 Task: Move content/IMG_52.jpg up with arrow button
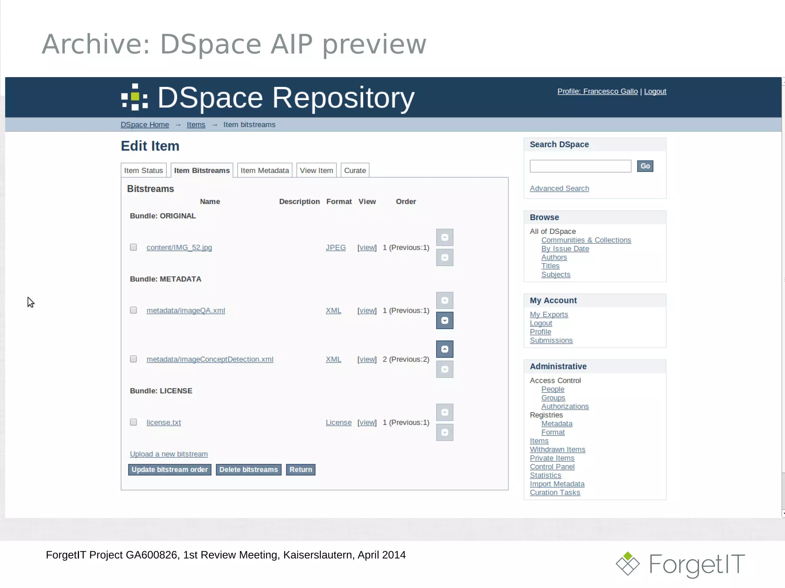coord(445,237)
